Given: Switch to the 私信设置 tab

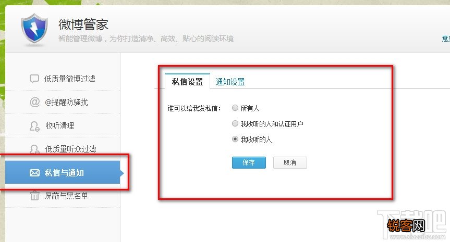Looking at the screenshot, I should (x=187, y=82).
